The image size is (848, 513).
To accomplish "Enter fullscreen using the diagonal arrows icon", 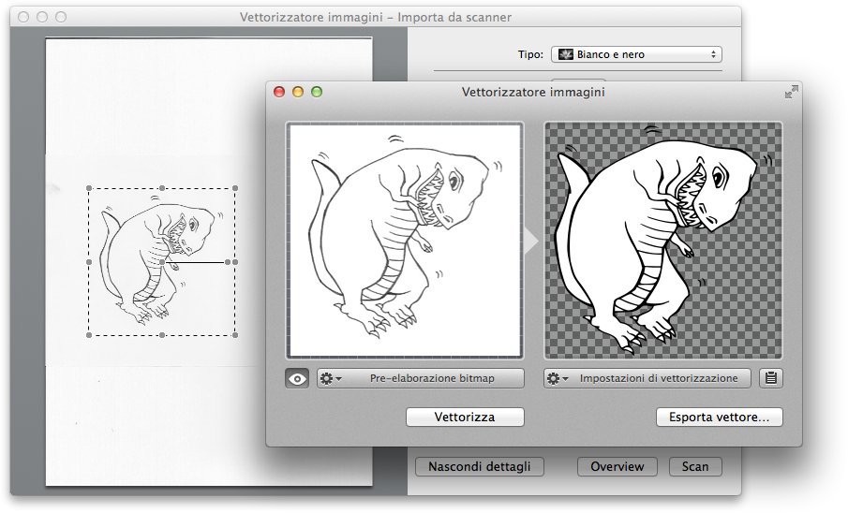I will click(791, 92).
